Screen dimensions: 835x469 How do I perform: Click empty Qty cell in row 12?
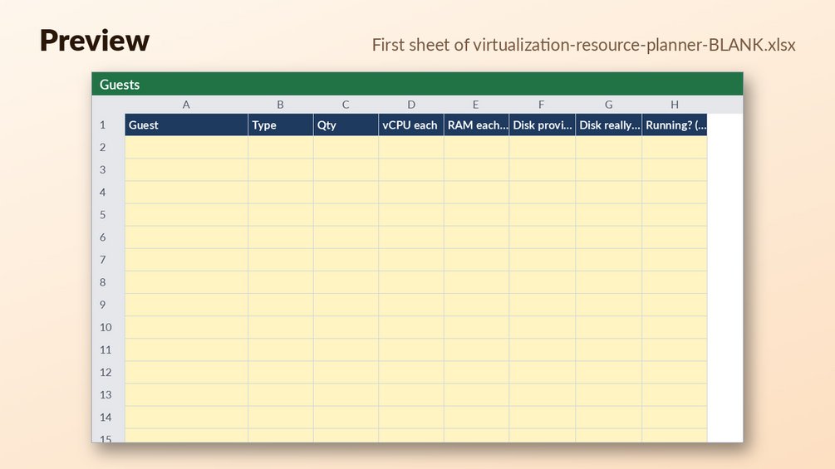click(x=346, y=372)
